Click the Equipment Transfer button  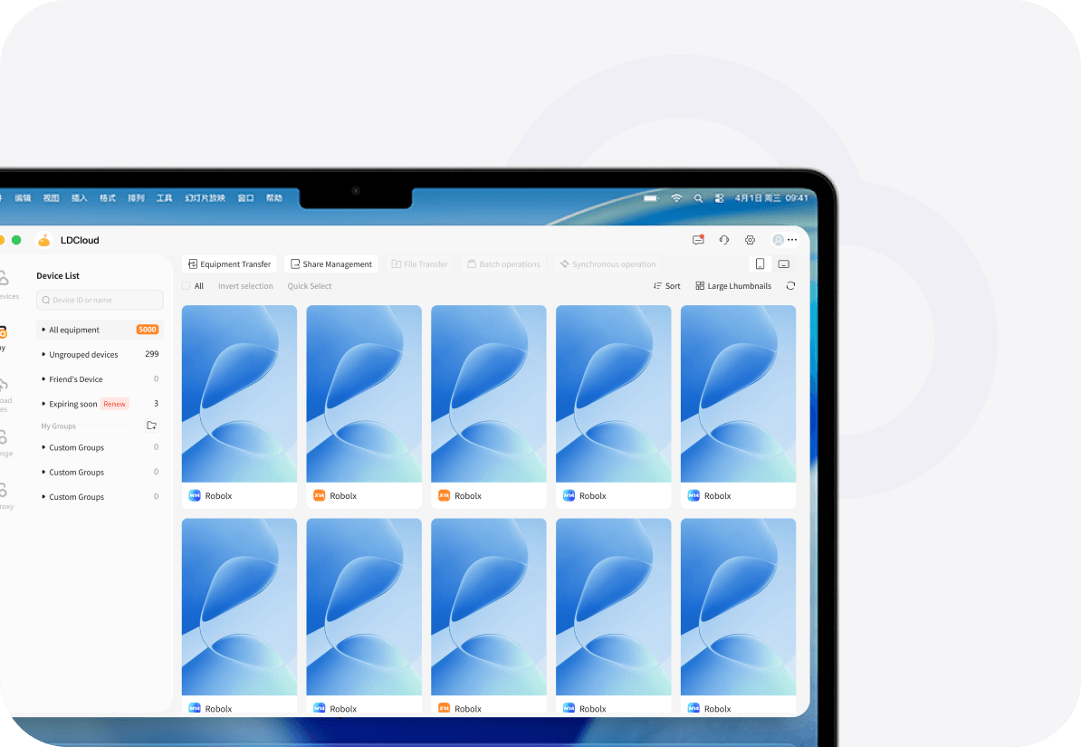click(x=230, y=264)
